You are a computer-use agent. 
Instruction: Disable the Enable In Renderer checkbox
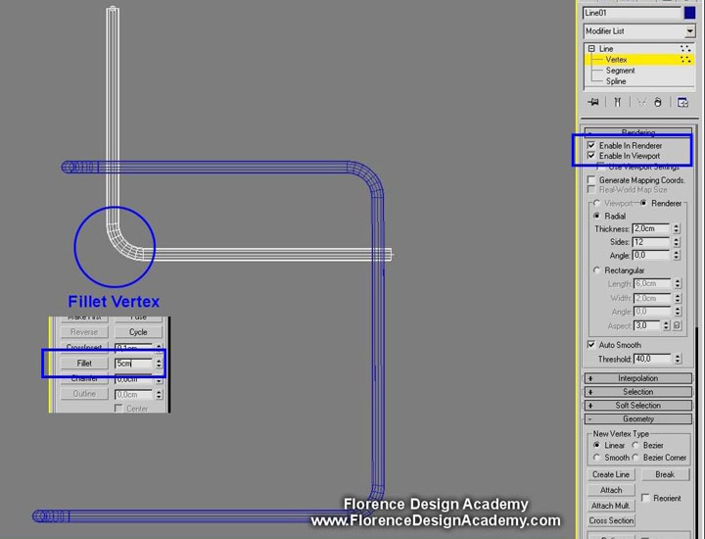click(x=590, y=145)
